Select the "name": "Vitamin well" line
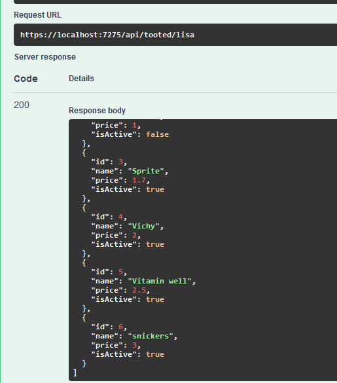This screenshot has width=337, height=383. 143,281
